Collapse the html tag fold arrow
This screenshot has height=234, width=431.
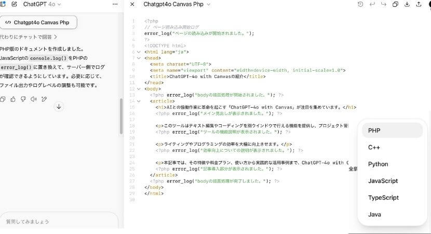point(139,52)
